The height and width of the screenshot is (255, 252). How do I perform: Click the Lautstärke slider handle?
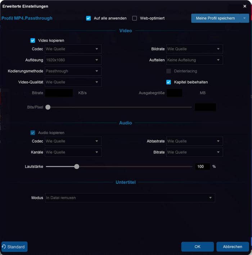[x=77, y=167]
